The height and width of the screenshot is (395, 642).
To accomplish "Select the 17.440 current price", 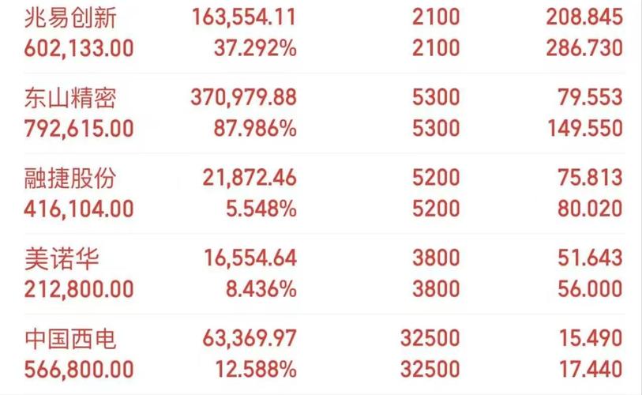I will pyautogui.click(x=591, y=369).
